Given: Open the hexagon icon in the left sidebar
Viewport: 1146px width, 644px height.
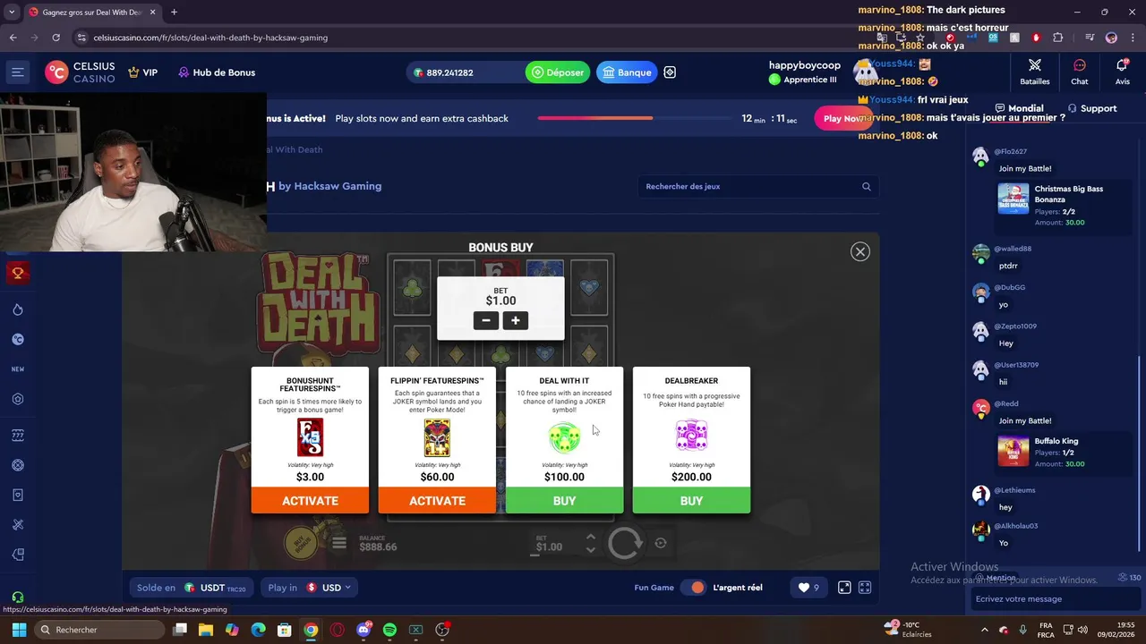Looking at the screenshot, I should coord(18,399).
